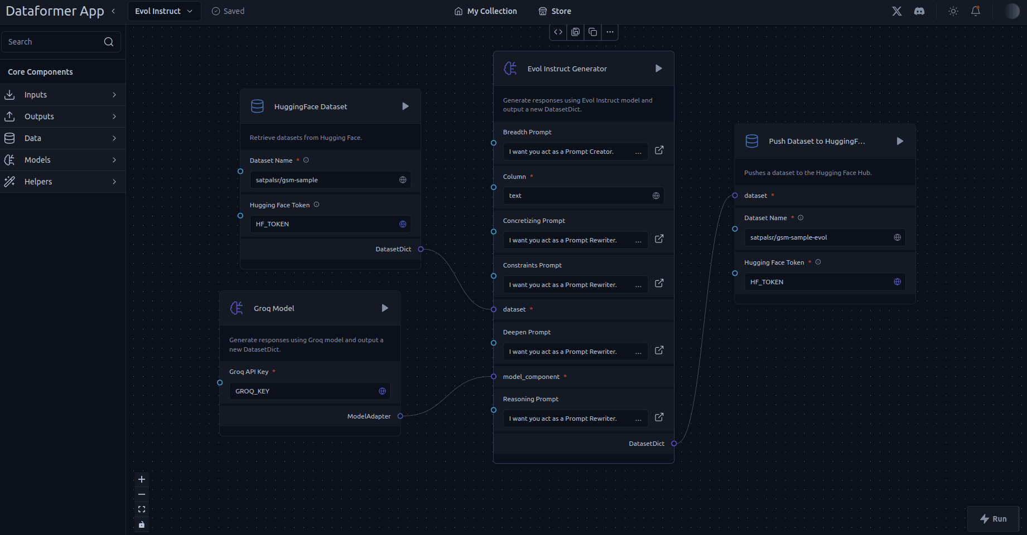This screenshot has height=535, width=1027.
Task: Open more options ellipsis in node toolbar
Action: [610, 32]
